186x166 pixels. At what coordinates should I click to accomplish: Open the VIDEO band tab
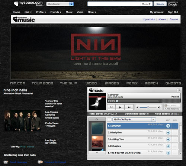tap(91, 83)
